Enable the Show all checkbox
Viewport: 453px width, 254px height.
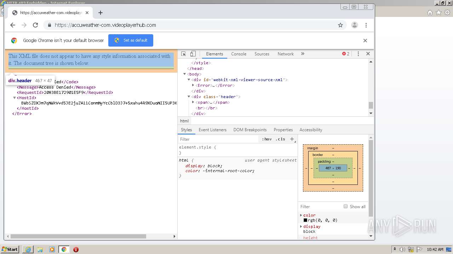(346, 206)
